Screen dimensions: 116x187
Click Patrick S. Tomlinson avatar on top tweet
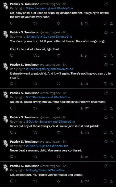5,6
